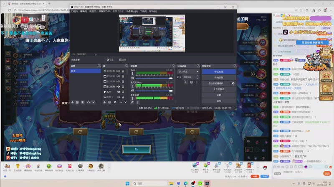The image size is (334, 187).
Task: Add a new scene in OBS
Action: click(x=72, y=102)
